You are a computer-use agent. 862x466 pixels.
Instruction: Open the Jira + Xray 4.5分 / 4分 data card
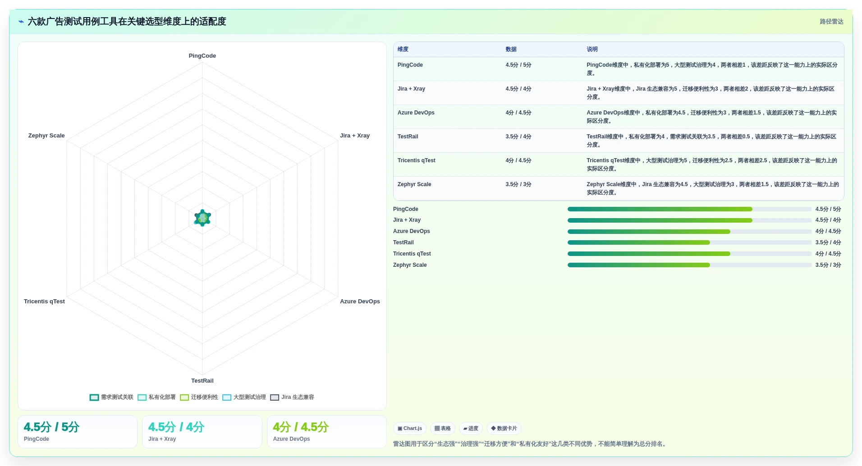point(202,432)
